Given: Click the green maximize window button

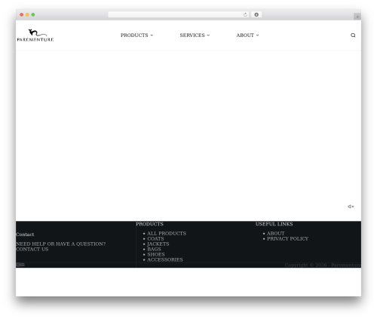Looking at the screenshot, I should 33,15.
